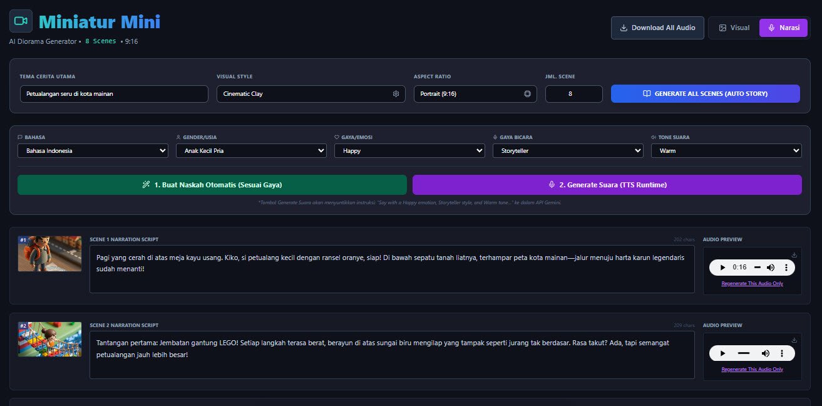Viewport: 822px width, 406px height.
Task: Click the "Miniatur Mini" title
Action: [x=100, y=22]
